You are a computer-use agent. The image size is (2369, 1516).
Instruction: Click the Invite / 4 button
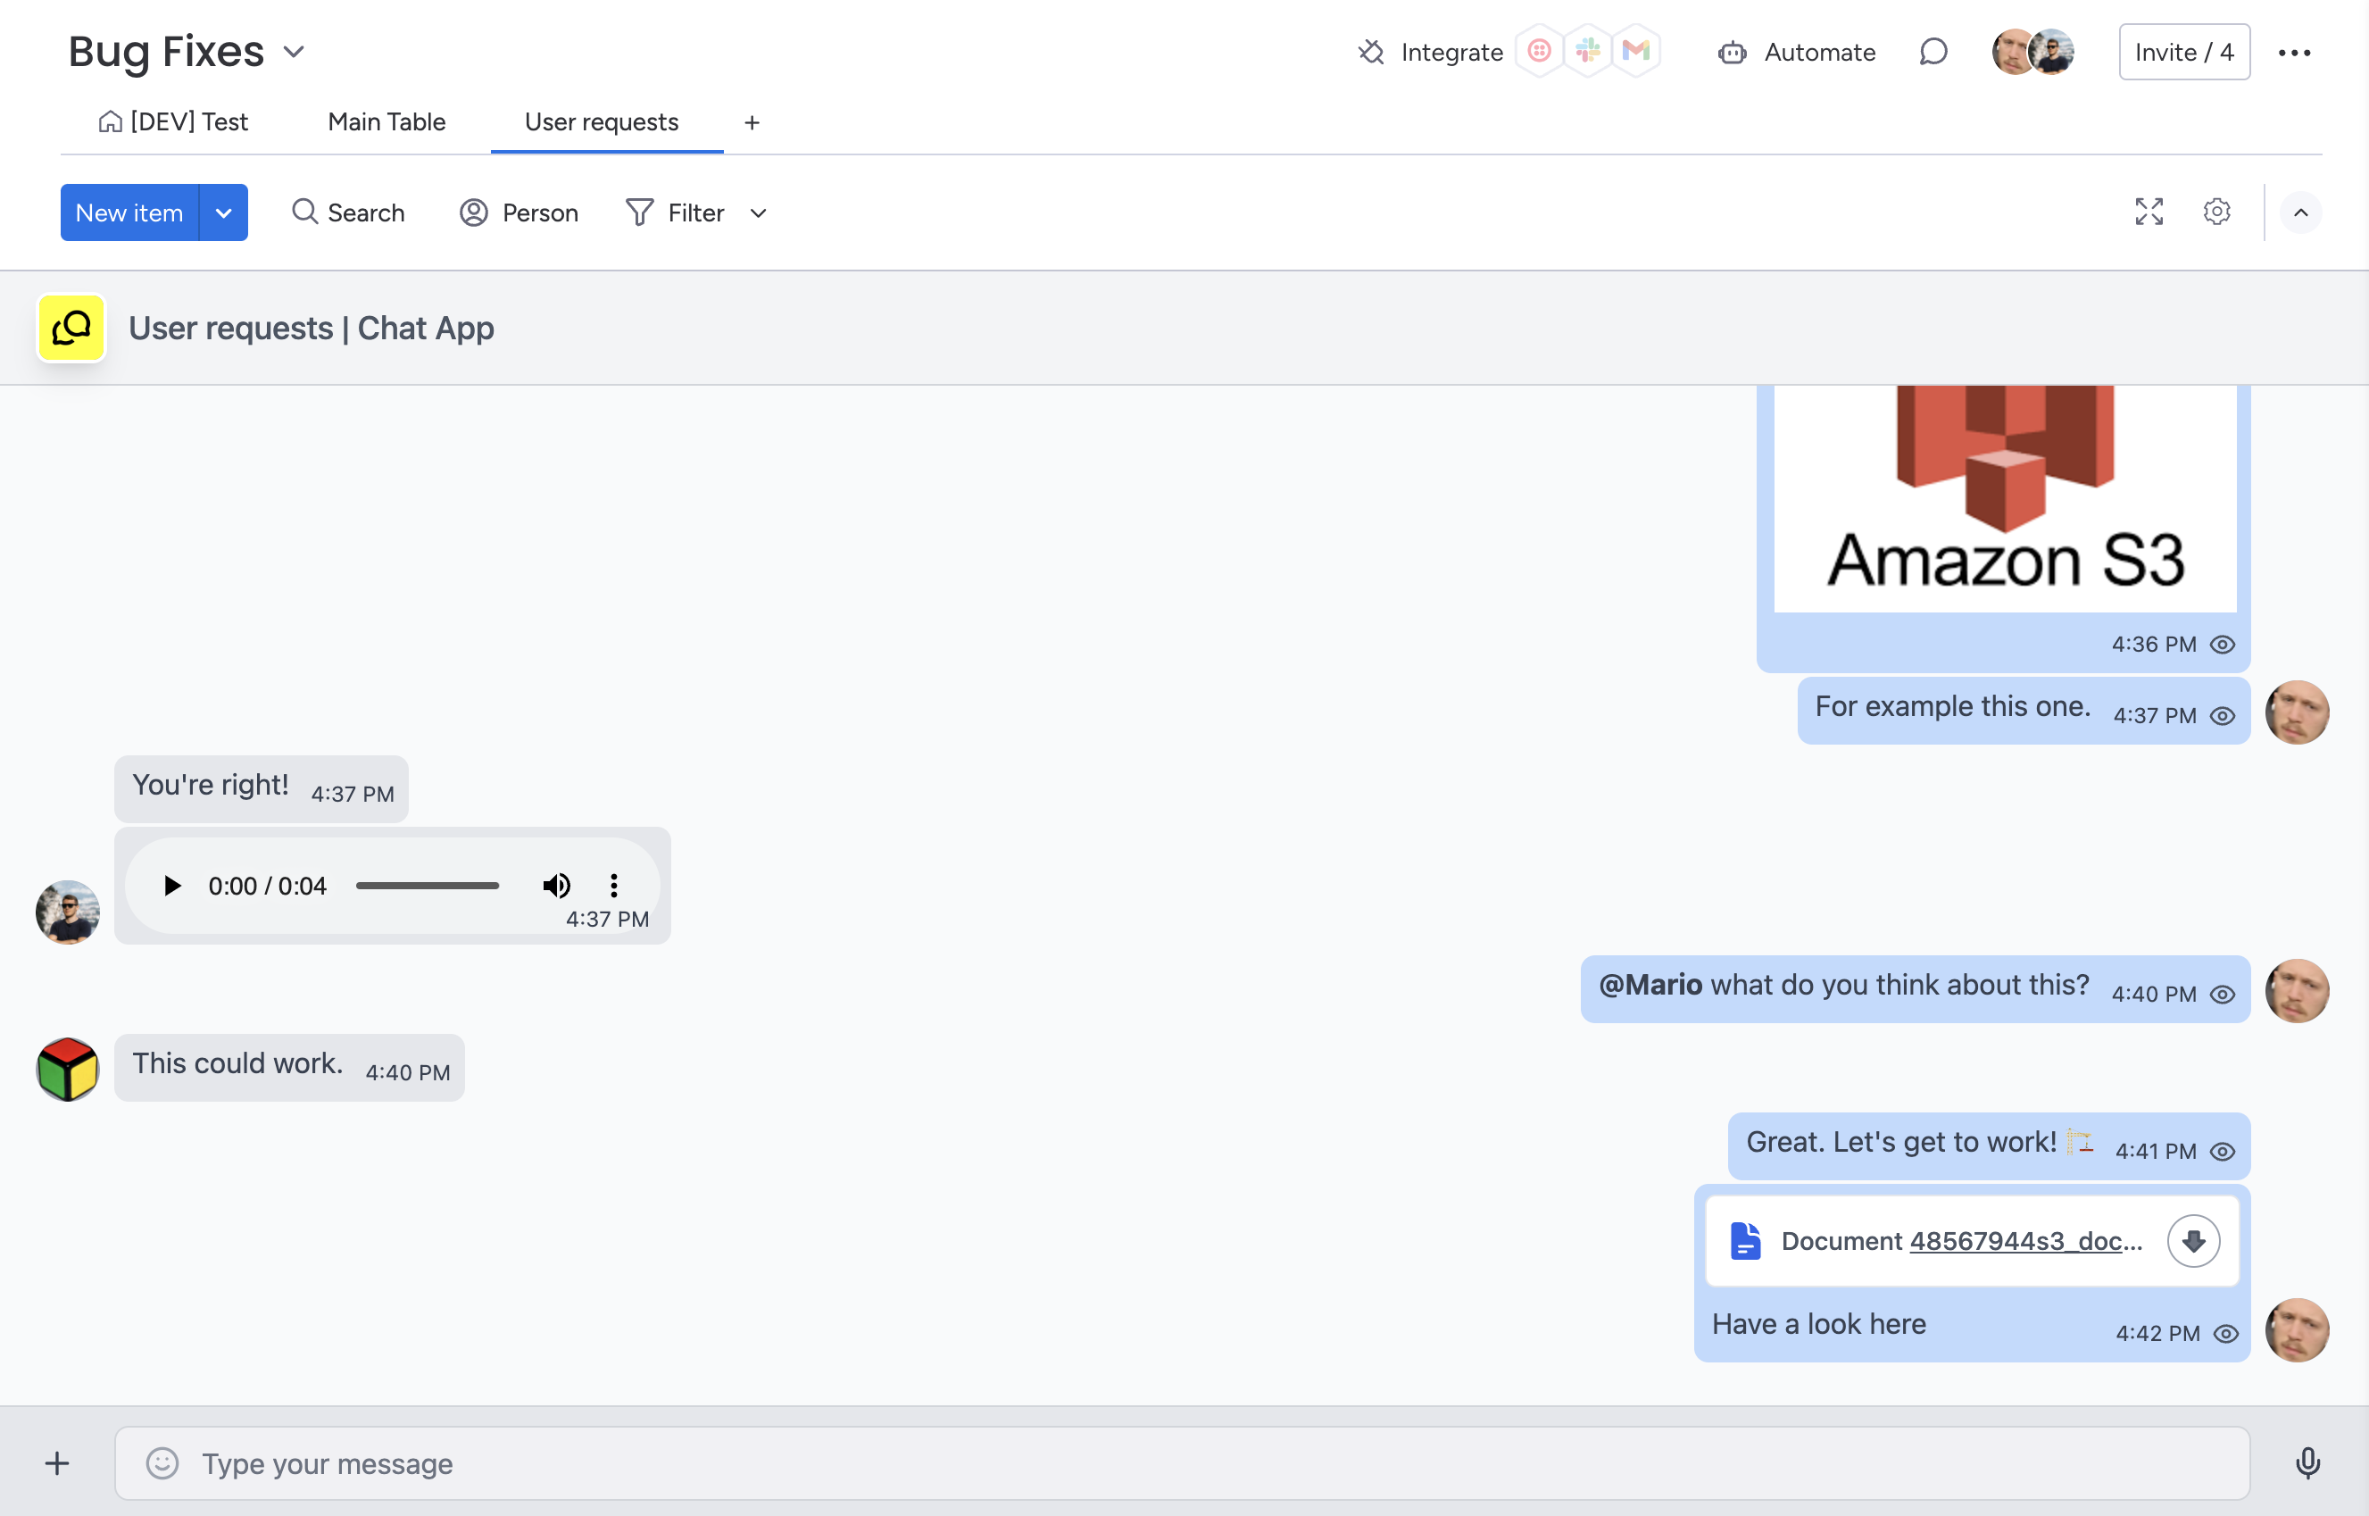coord(2184,52)
